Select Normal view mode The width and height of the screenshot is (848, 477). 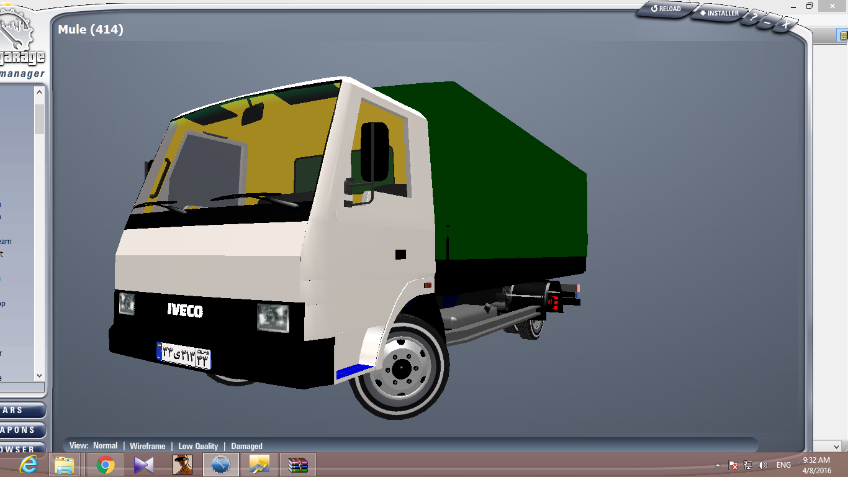click(x=105, y=445)
